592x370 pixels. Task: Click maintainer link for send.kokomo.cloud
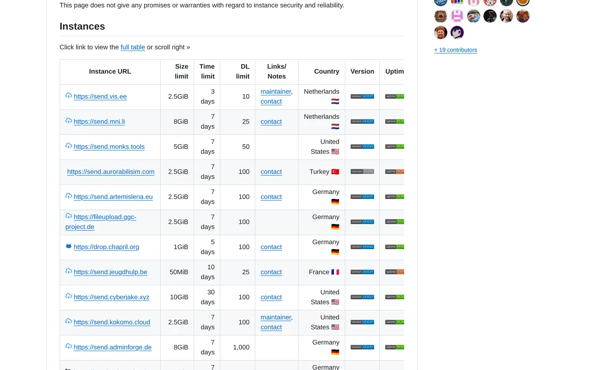click(276, 317)
